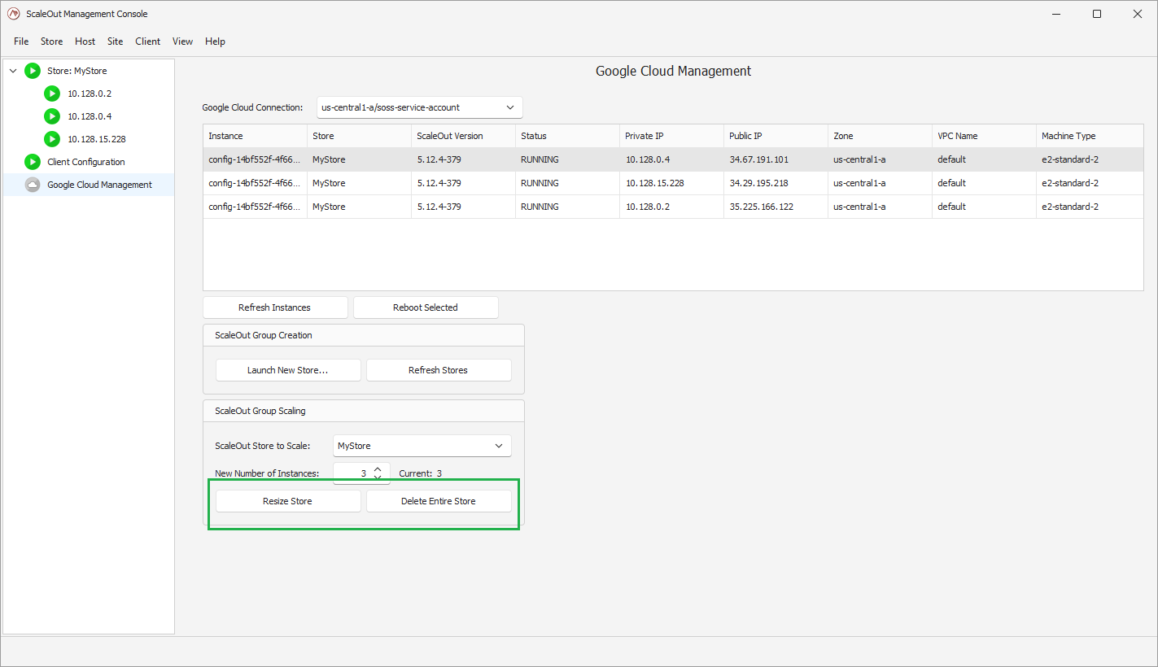Viewport: 1158px width, 667px height.
Task: Click the ScaleOut logo icon in title bar
Action: (x=13, y=14)
